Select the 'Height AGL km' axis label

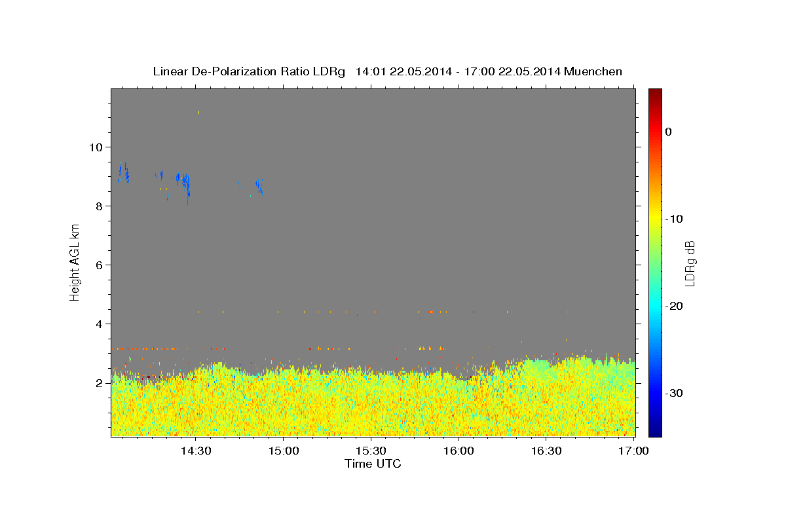pyautogui.click(x=75, y=262)
